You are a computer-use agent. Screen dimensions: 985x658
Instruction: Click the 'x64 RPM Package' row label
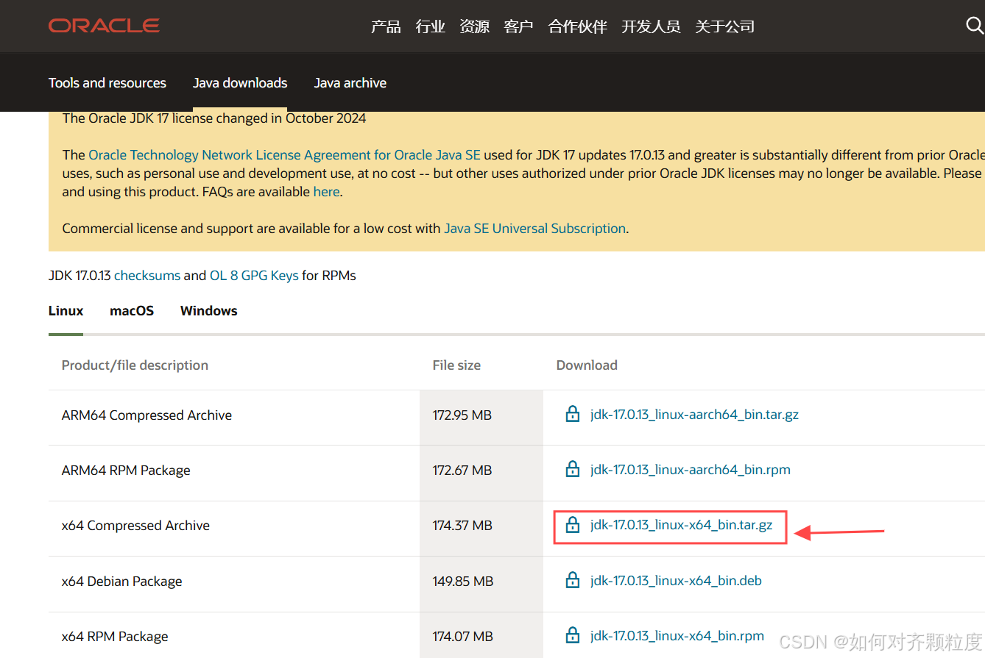coord(115,637)
